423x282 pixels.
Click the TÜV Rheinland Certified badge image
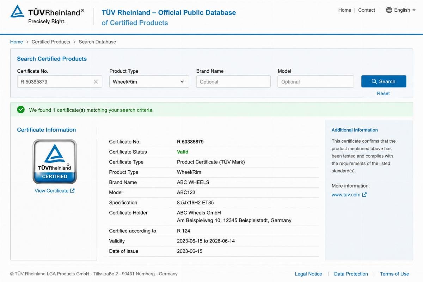55,161
